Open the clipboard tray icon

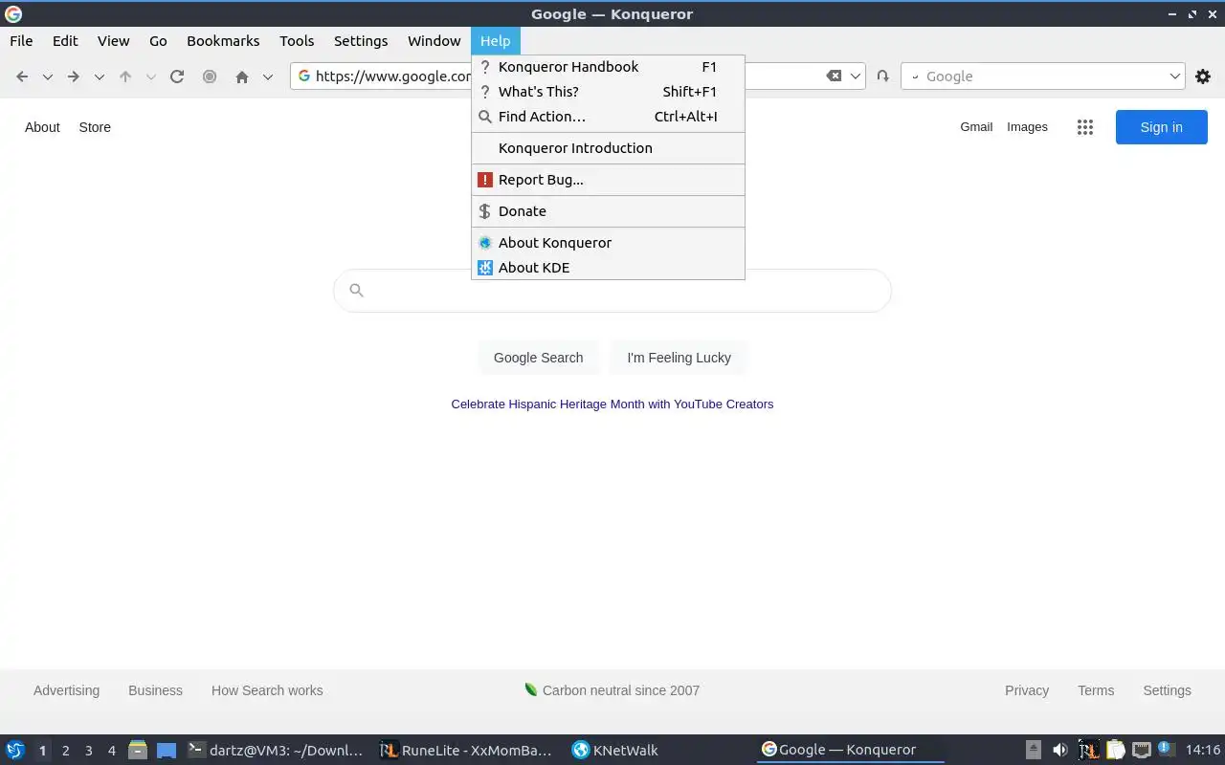tap(1115, 750)
